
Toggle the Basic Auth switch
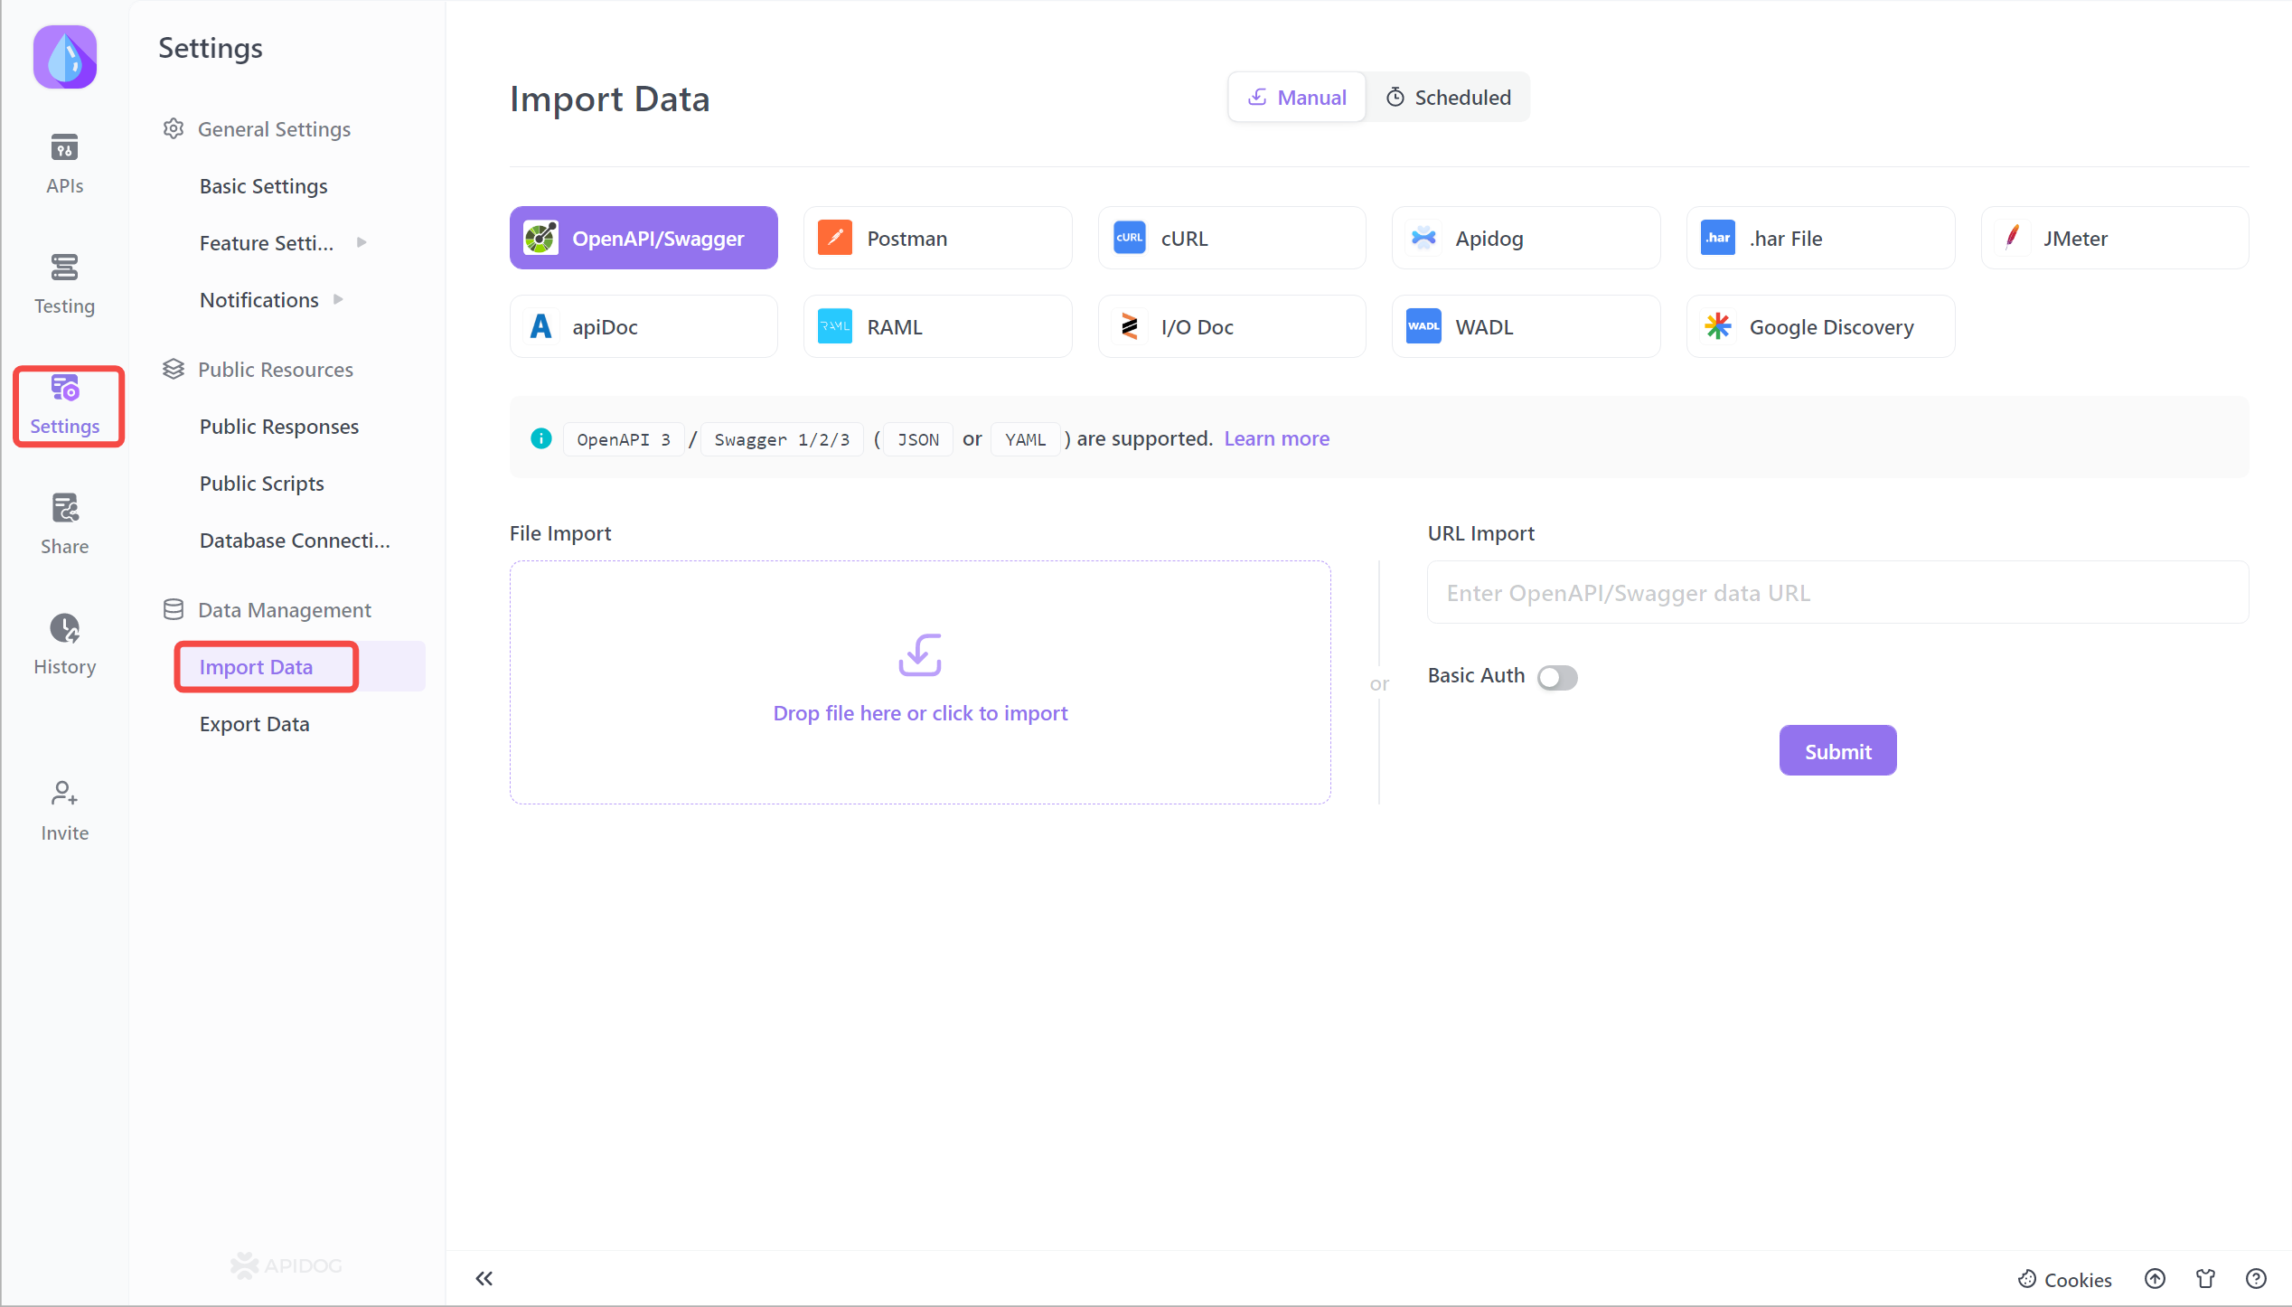1557,677
